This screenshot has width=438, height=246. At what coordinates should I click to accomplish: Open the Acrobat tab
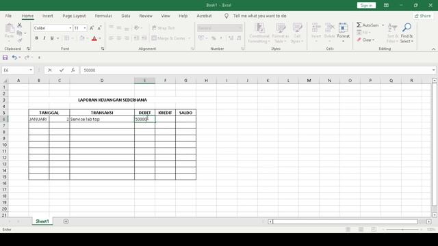204,16
